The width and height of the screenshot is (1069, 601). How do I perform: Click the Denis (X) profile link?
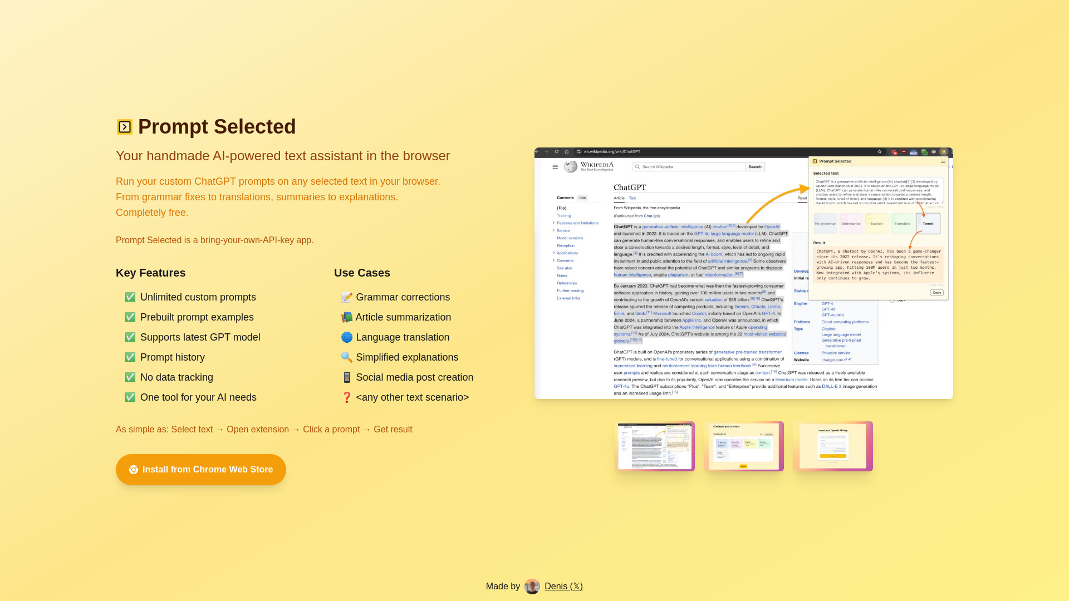point(563,585)
